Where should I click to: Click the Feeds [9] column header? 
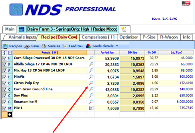click(50, 52)
